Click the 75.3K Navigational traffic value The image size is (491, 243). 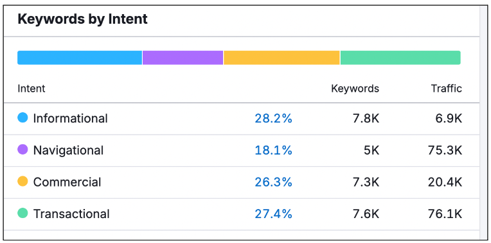point(445,151)
